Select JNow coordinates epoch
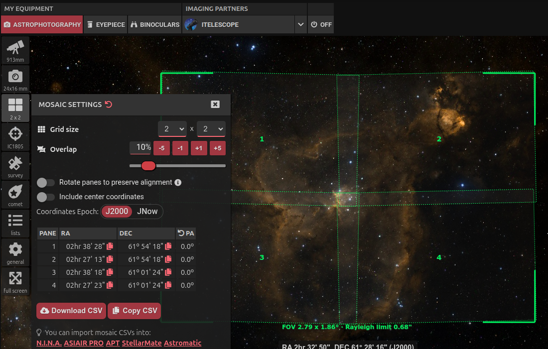This screenshot has height=349, width=548. coord(147,212)
